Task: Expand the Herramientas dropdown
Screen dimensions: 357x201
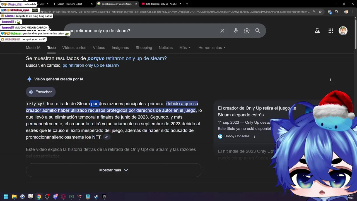Action: point(212,48)
